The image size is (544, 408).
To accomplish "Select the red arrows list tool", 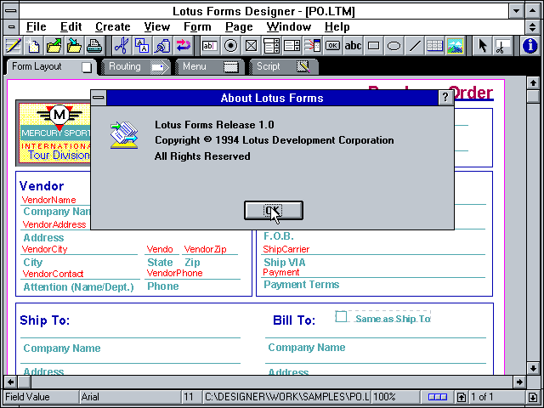I will coord(312,46).
